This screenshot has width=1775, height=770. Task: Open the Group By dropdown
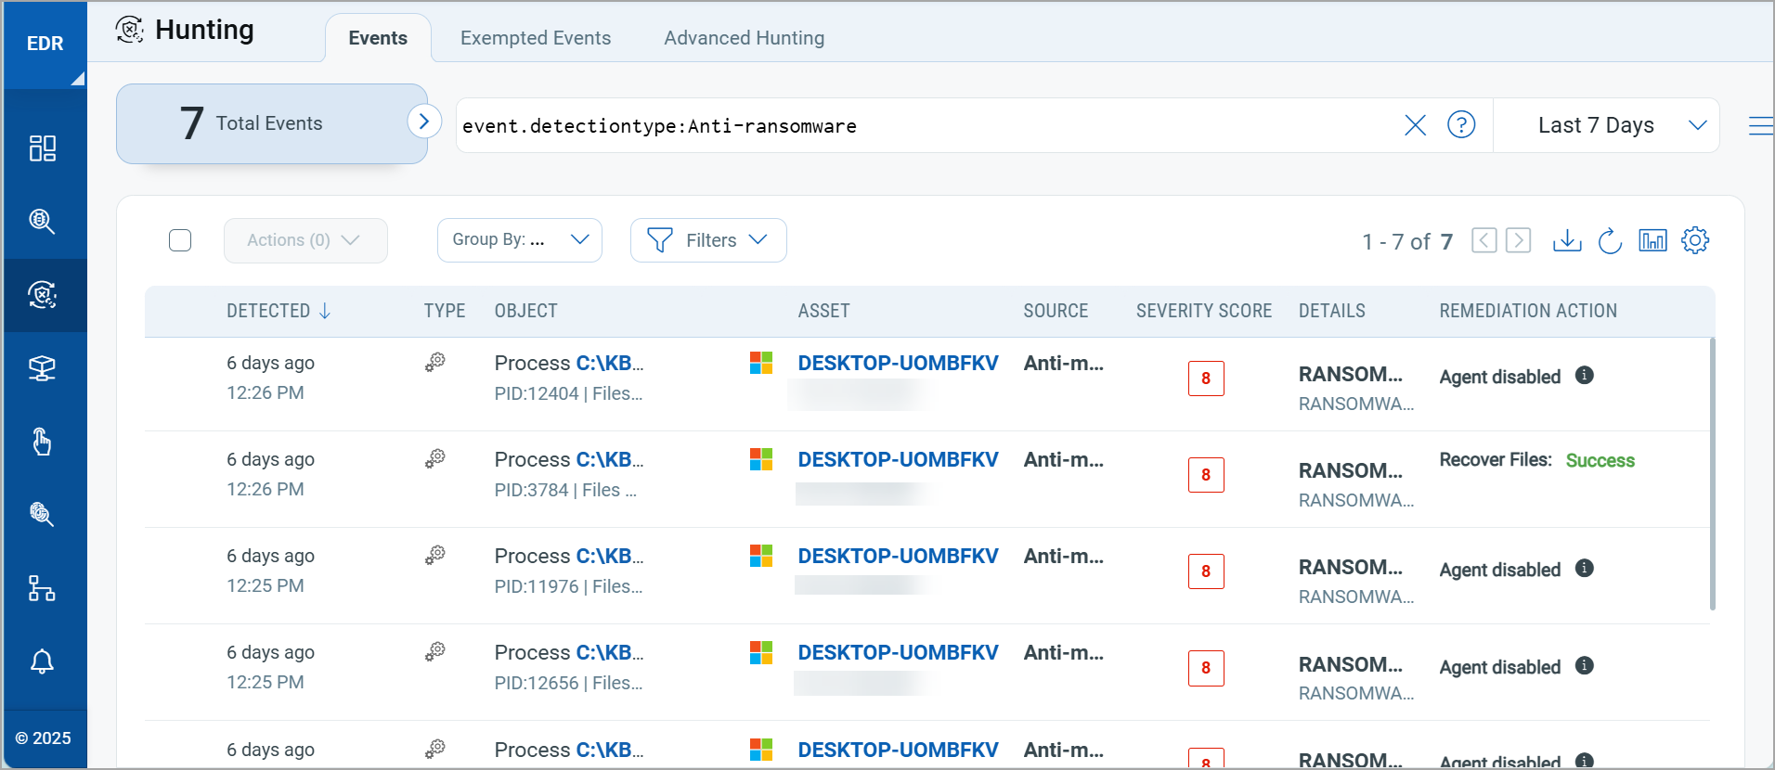click(520, 240)
